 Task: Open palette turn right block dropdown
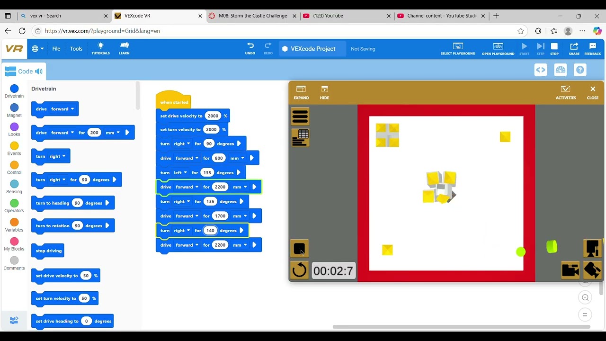tap(57, 156)
